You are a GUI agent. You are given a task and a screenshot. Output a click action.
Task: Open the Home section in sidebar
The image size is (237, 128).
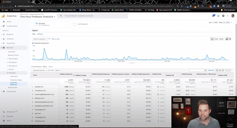(x=9, y=21)
